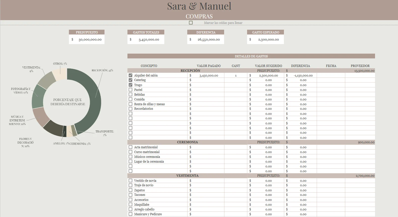Screen dimensions: 398x217
Task: Select the 'OTROS; 7%' chart label
Action: [x=60, y=64]
